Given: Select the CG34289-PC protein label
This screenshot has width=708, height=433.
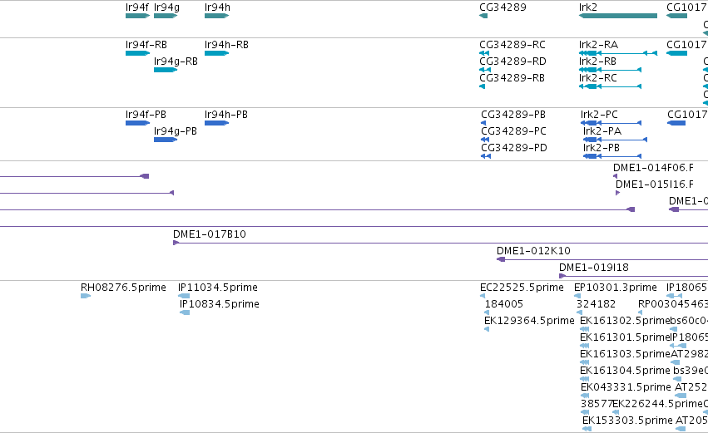Looking at the screenshot, I should point(514,131).
